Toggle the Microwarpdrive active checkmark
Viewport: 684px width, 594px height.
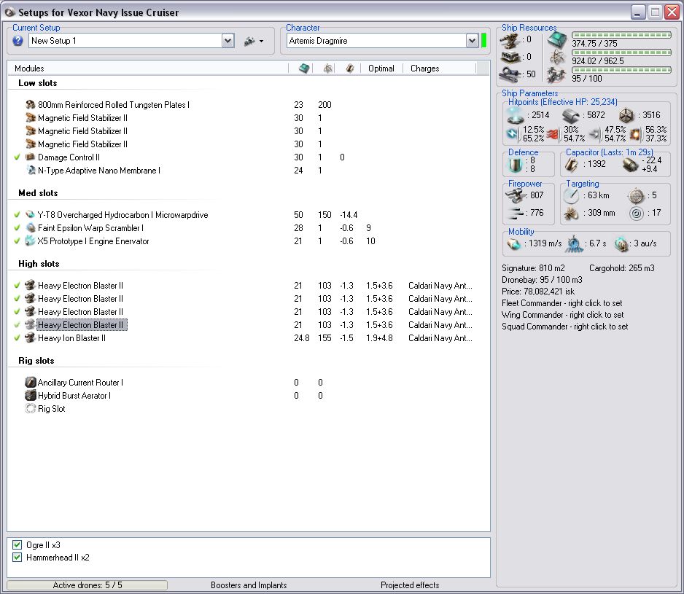point(17,215)
